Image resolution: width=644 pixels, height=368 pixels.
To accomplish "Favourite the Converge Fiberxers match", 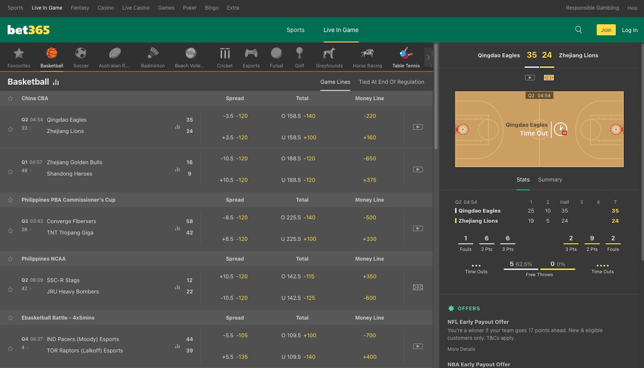I will click(x=10, y=230).
